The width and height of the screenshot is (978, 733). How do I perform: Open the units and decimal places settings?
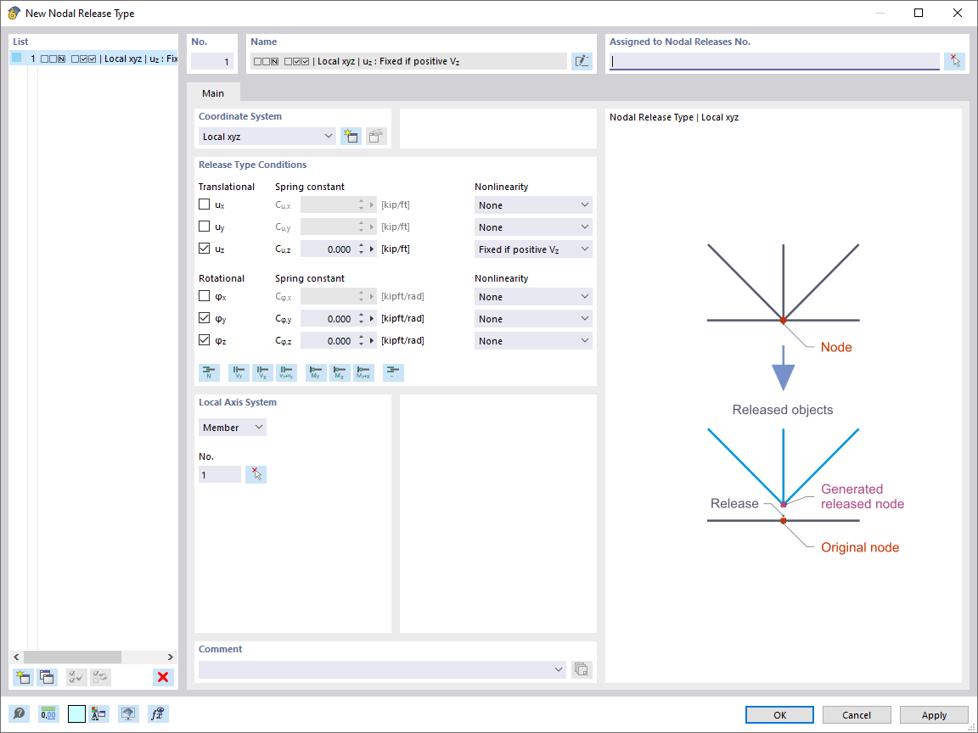click(48, 713)
